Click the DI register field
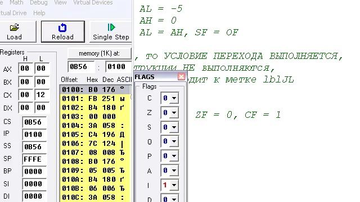The height and width of the screenshot is (202, 360). (x=34, y=196)
